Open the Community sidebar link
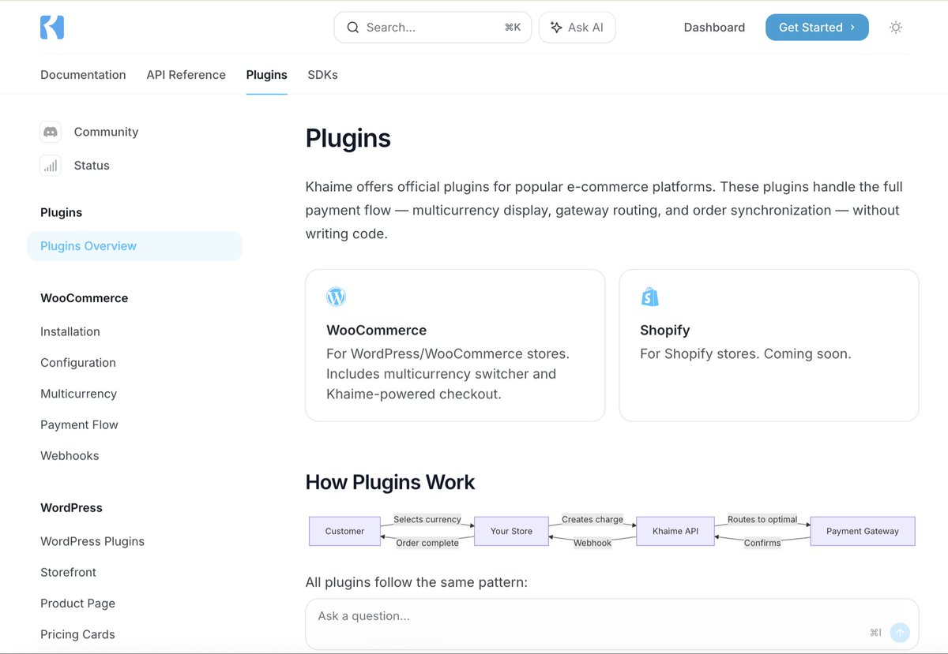 106,132
